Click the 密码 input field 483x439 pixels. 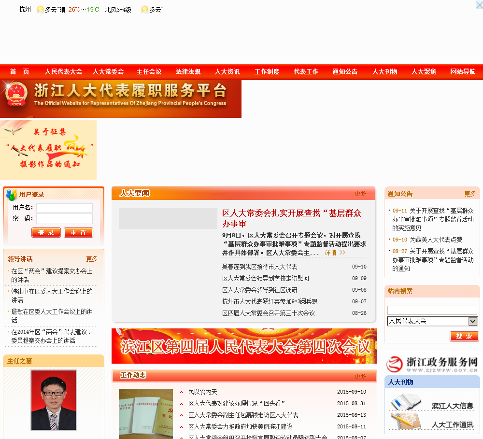click(x=64, y=219)
